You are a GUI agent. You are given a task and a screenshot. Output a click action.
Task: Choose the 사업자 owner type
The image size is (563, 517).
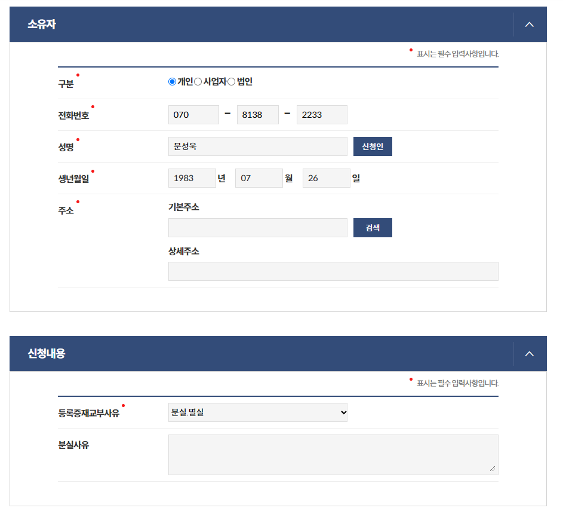(x=198, y=81)
